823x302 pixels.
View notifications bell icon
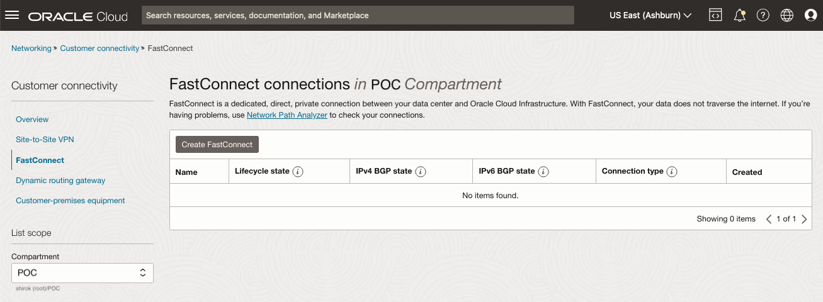coord(740,15)
